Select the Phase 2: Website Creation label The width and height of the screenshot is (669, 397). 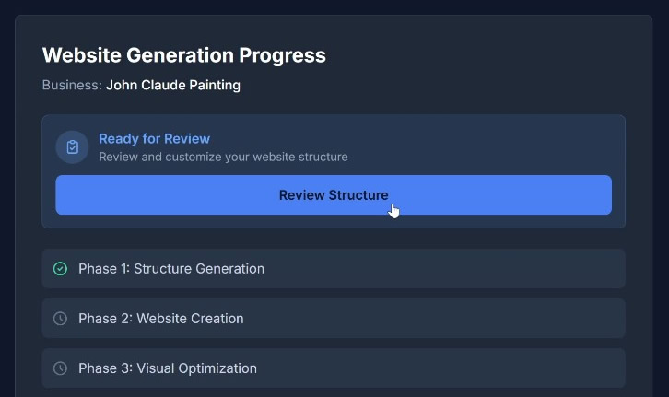(161, 319)
